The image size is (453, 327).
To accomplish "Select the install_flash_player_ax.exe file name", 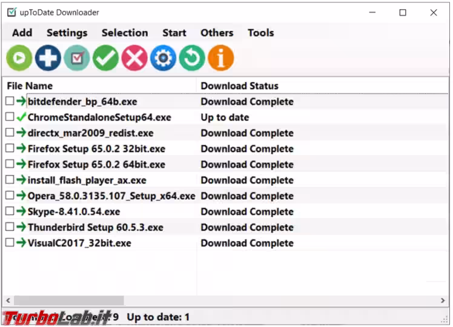I will (x=87, y=180).
